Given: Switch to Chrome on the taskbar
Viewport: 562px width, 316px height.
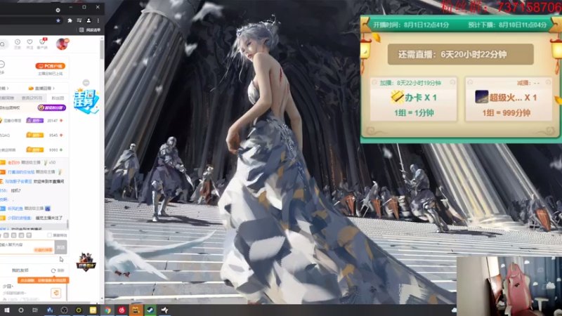Looking at the screenshot, I should 107,310.
